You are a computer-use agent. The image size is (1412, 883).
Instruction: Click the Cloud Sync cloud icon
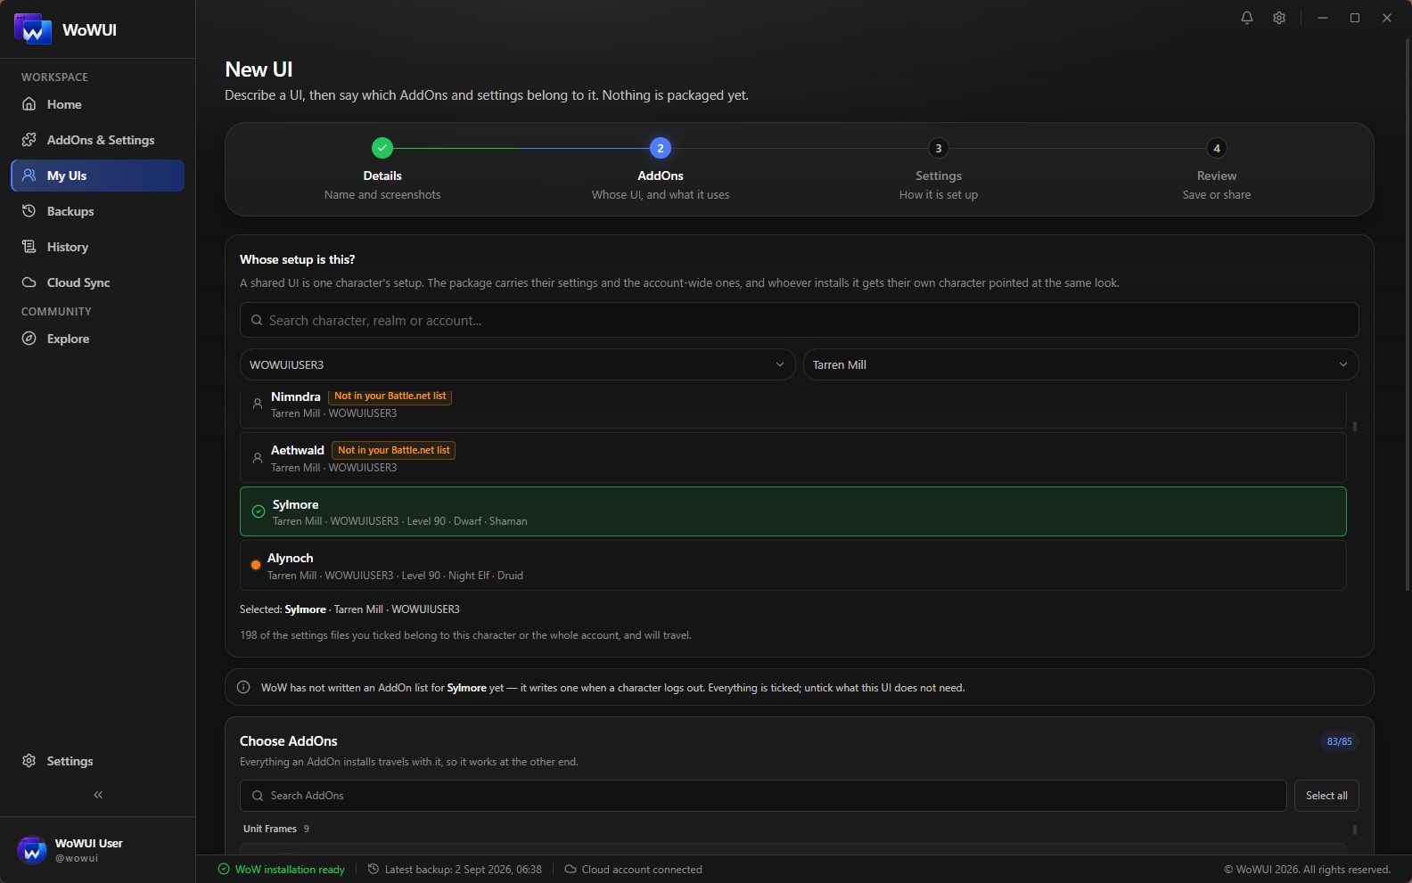point(29,282)
